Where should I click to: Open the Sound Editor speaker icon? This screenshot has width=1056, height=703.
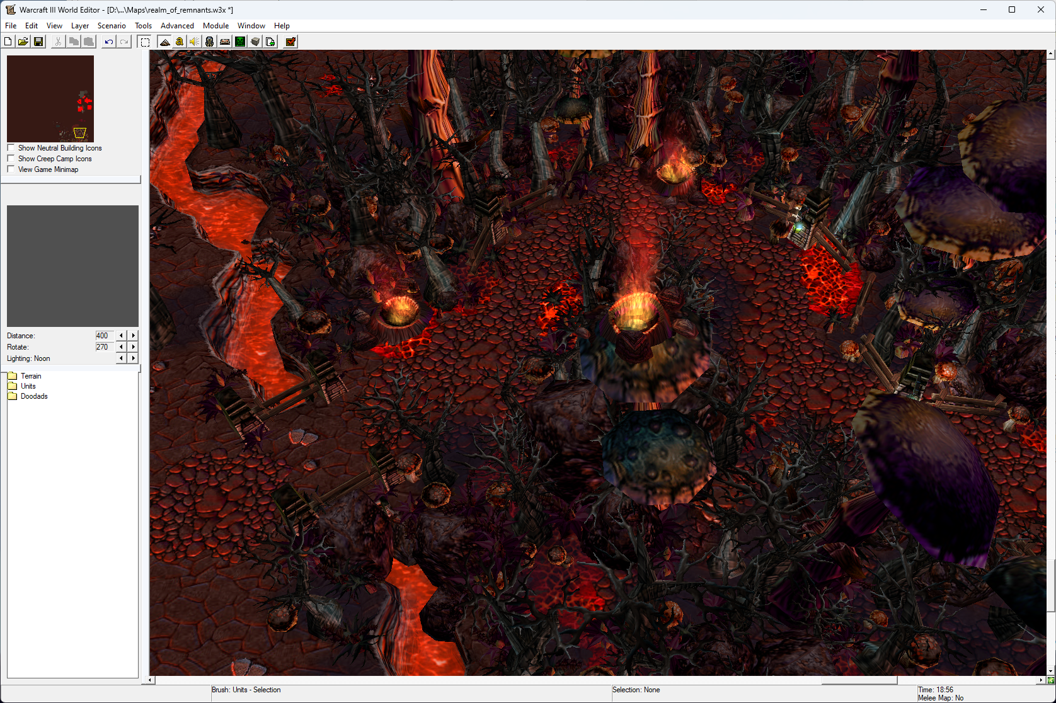coord(195,42)
